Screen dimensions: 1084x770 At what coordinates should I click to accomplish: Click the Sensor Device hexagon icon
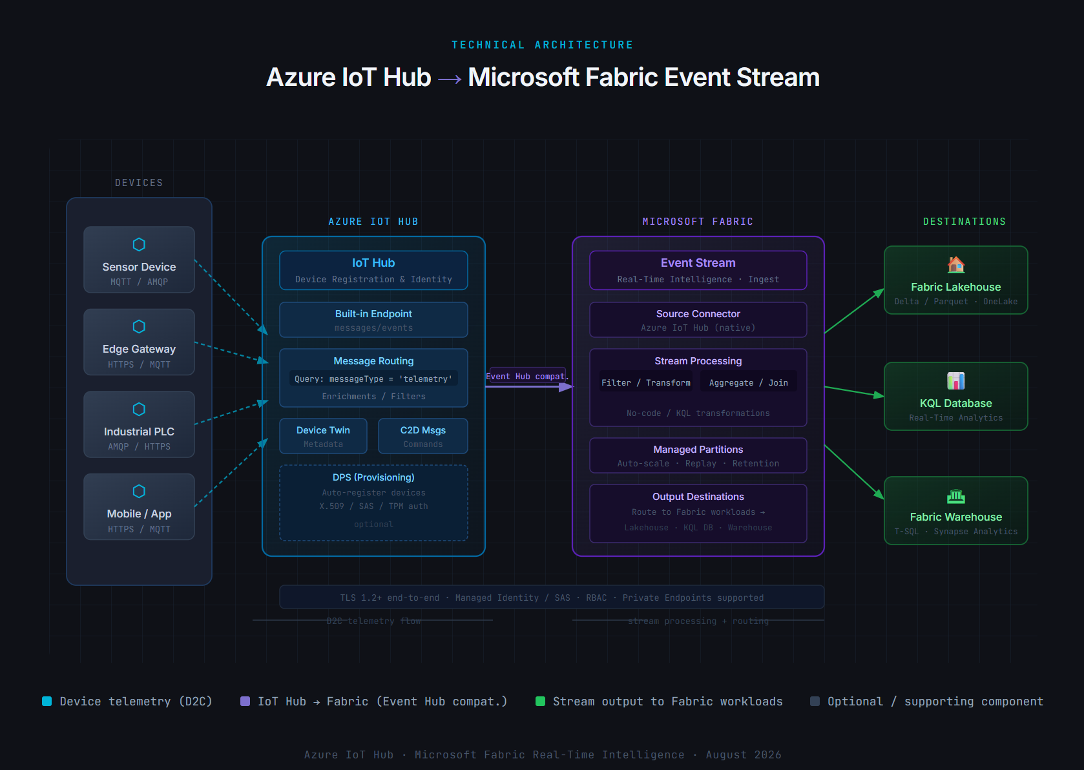(x=139, y=244)
